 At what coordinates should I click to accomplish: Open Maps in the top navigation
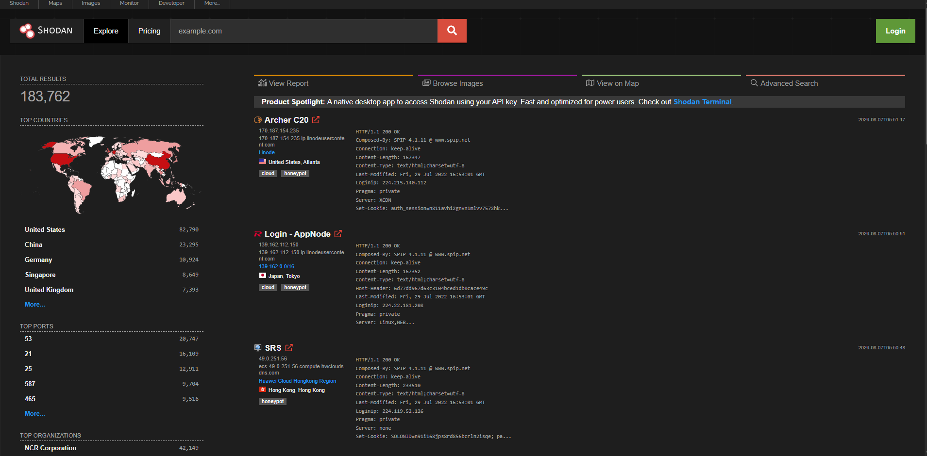[55, 3]
